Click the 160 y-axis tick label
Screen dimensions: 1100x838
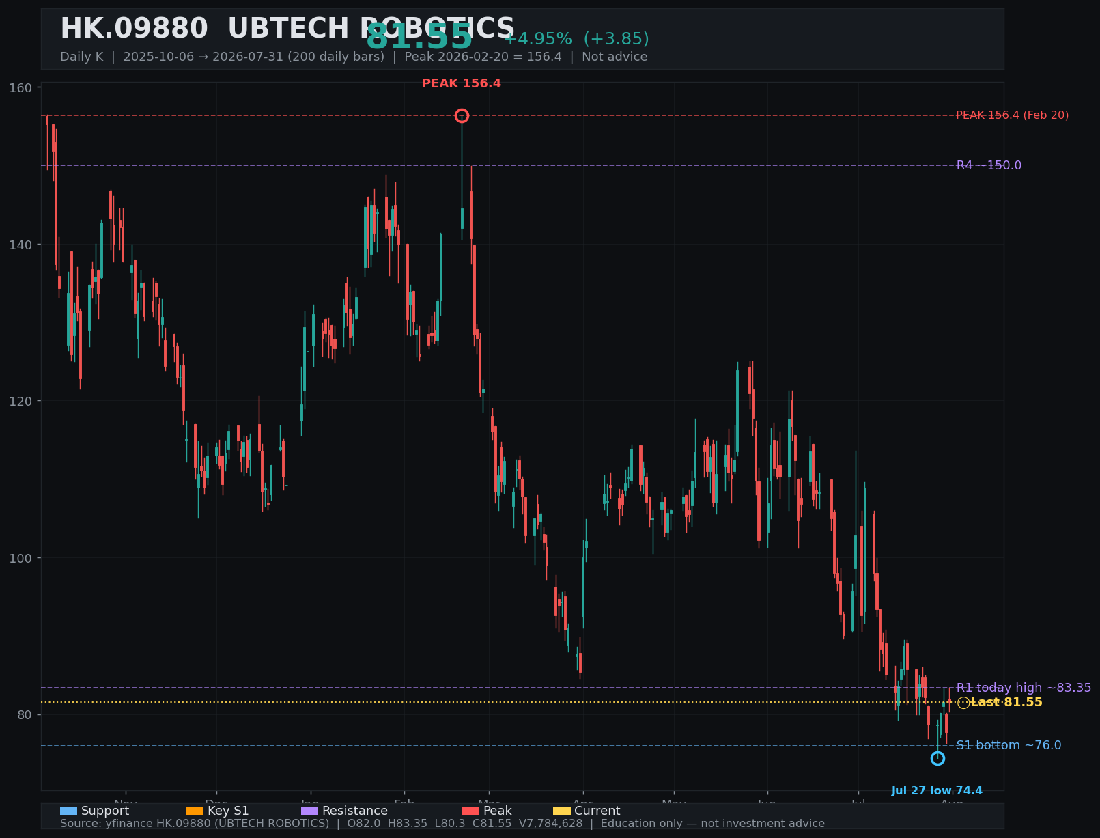(x=21, y=88)
